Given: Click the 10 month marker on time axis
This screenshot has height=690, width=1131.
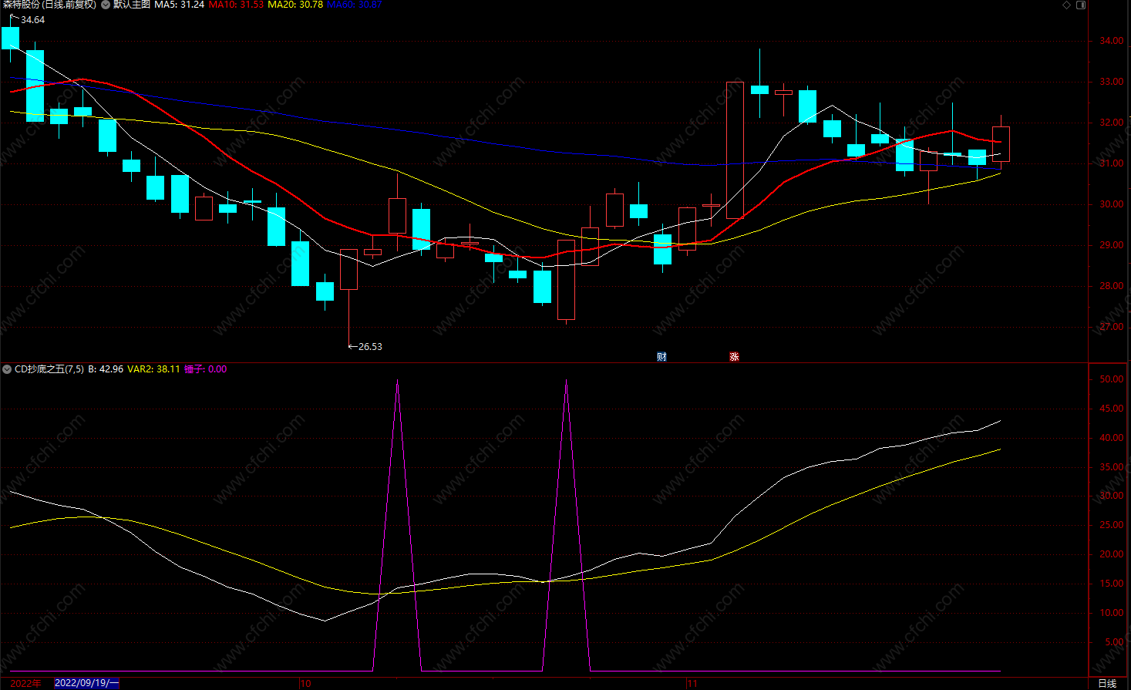Looking at the screenshot, I should click(306, 684).
